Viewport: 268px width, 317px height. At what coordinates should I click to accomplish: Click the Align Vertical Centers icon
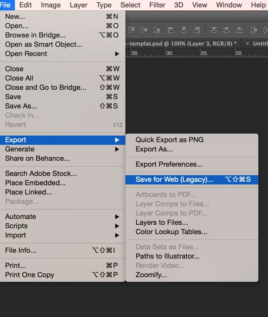point(144,30)
